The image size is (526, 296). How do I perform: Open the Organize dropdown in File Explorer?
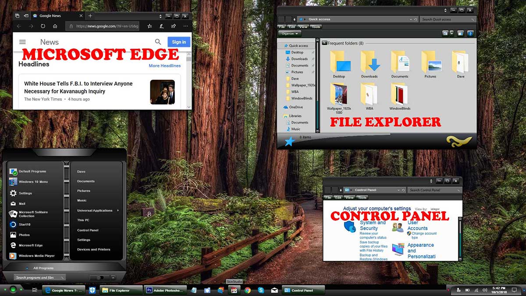tap(290, 33)
